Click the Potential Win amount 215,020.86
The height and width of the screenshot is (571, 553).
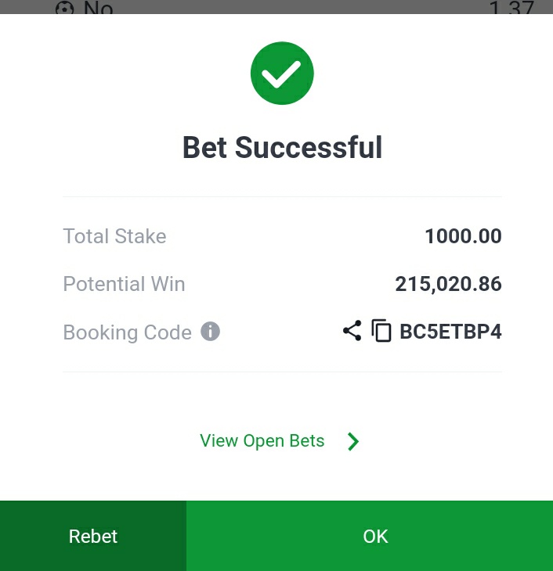pos(448,284)
